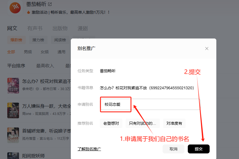This screenshot has width=239, height=159.
Task: Choose recommended alias 只有对武功的...
Action: coord(142,123)
